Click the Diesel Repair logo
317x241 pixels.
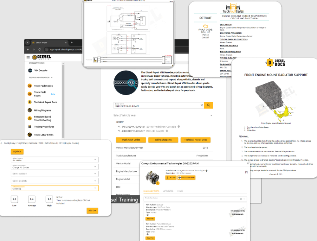click(x=42, y=57)
